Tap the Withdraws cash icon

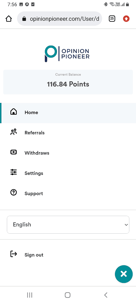click(13, 152)
